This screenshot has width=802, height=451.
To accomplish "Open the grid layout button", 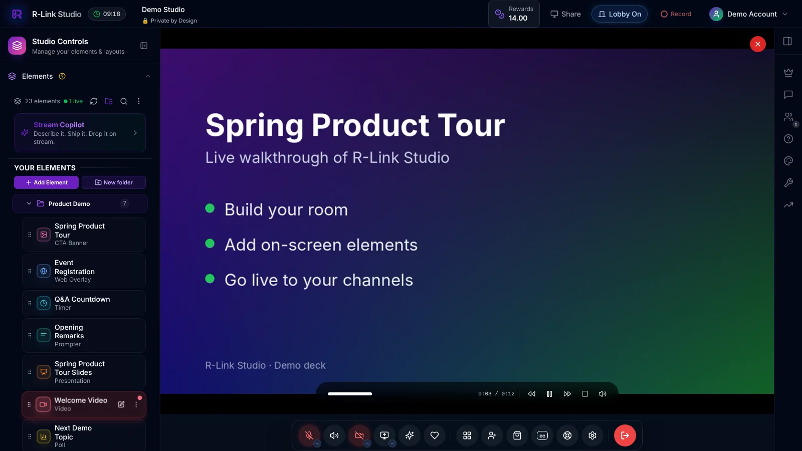I will [467, 435].
